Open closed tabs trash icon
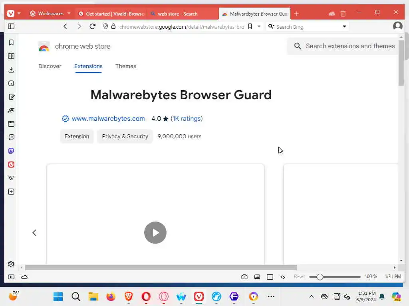The height and width of the screenshot is (306, 409). [x=343, y=14]
